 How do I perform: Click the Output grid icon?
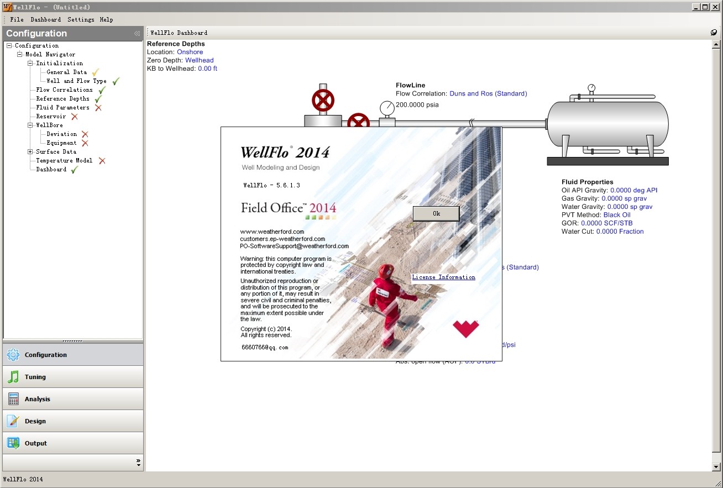point(13,443)
